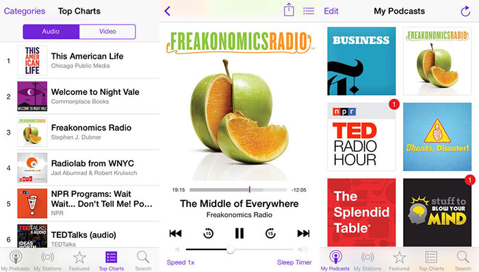Open the episode list icon
This screenshot has width=479, height=272.
[x=309, y=12]
